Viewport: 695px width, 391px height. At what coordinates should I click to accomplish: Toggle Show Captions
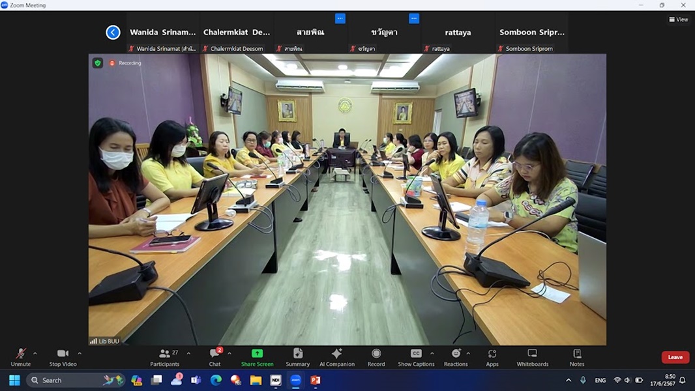tap(416, 356)
